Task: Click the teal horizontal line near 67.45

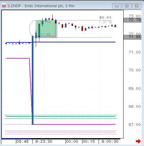Action: point(61,117)
